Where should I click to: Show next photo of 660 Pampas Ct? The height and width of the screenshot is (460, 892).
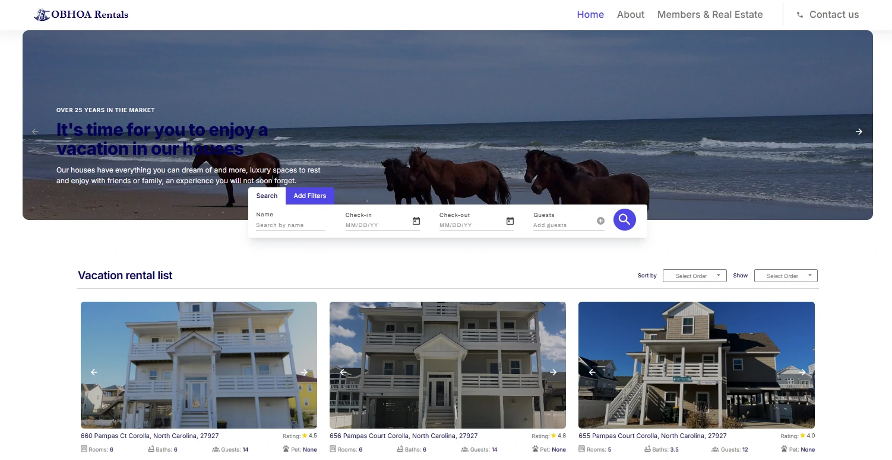[304, 372]
